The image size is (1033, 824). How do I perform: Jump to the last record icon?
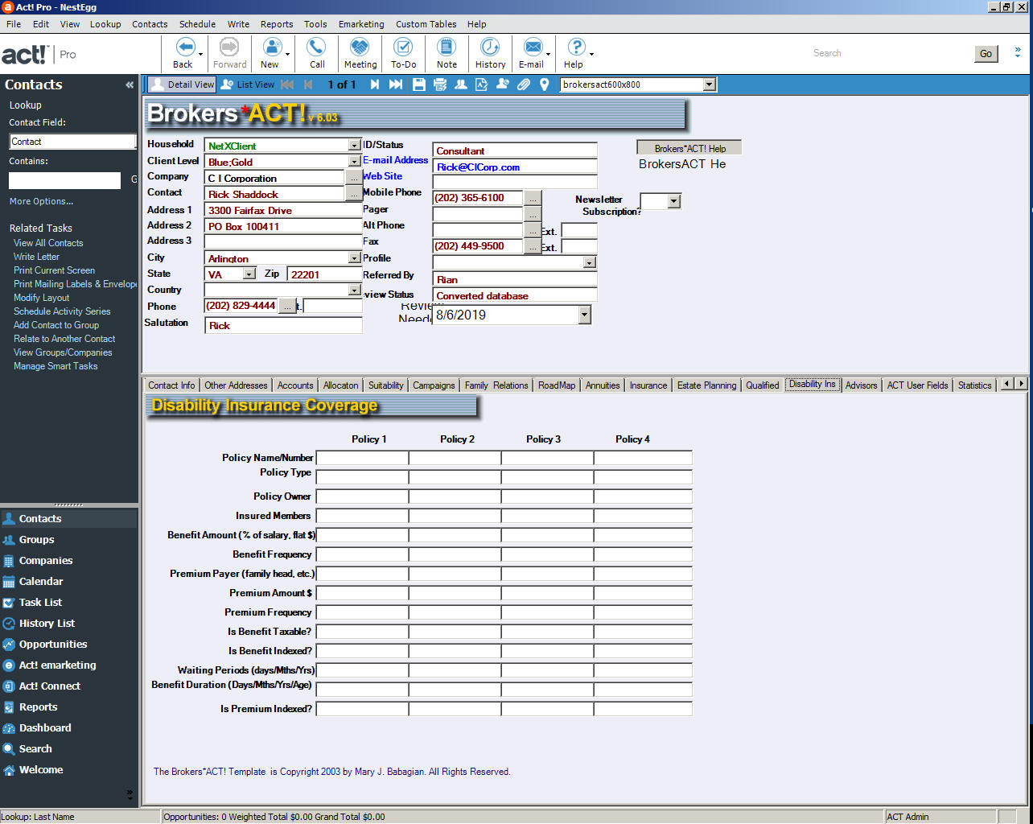(x=396, y=84)
